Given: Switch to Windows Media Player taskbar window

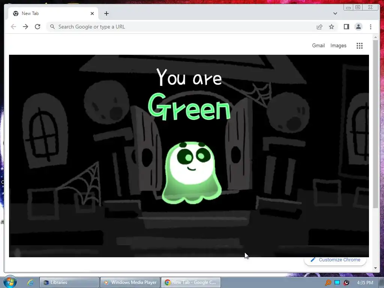Looking at the screenshot, I should [x=130, y=282].
